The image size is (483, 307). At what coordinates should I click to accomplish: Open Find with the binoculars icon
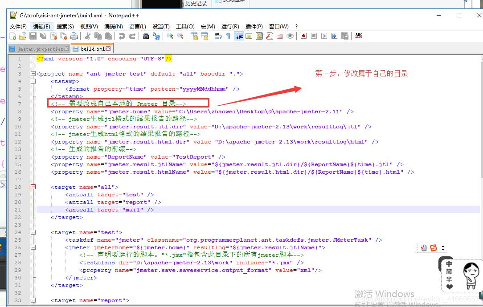coord(146,36)
